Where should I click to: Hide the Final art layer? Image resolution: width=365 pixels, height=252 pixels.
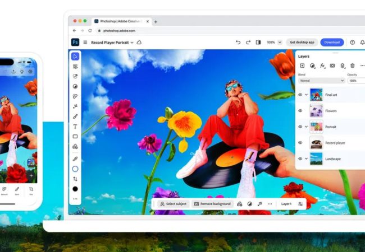click(300, 95)
